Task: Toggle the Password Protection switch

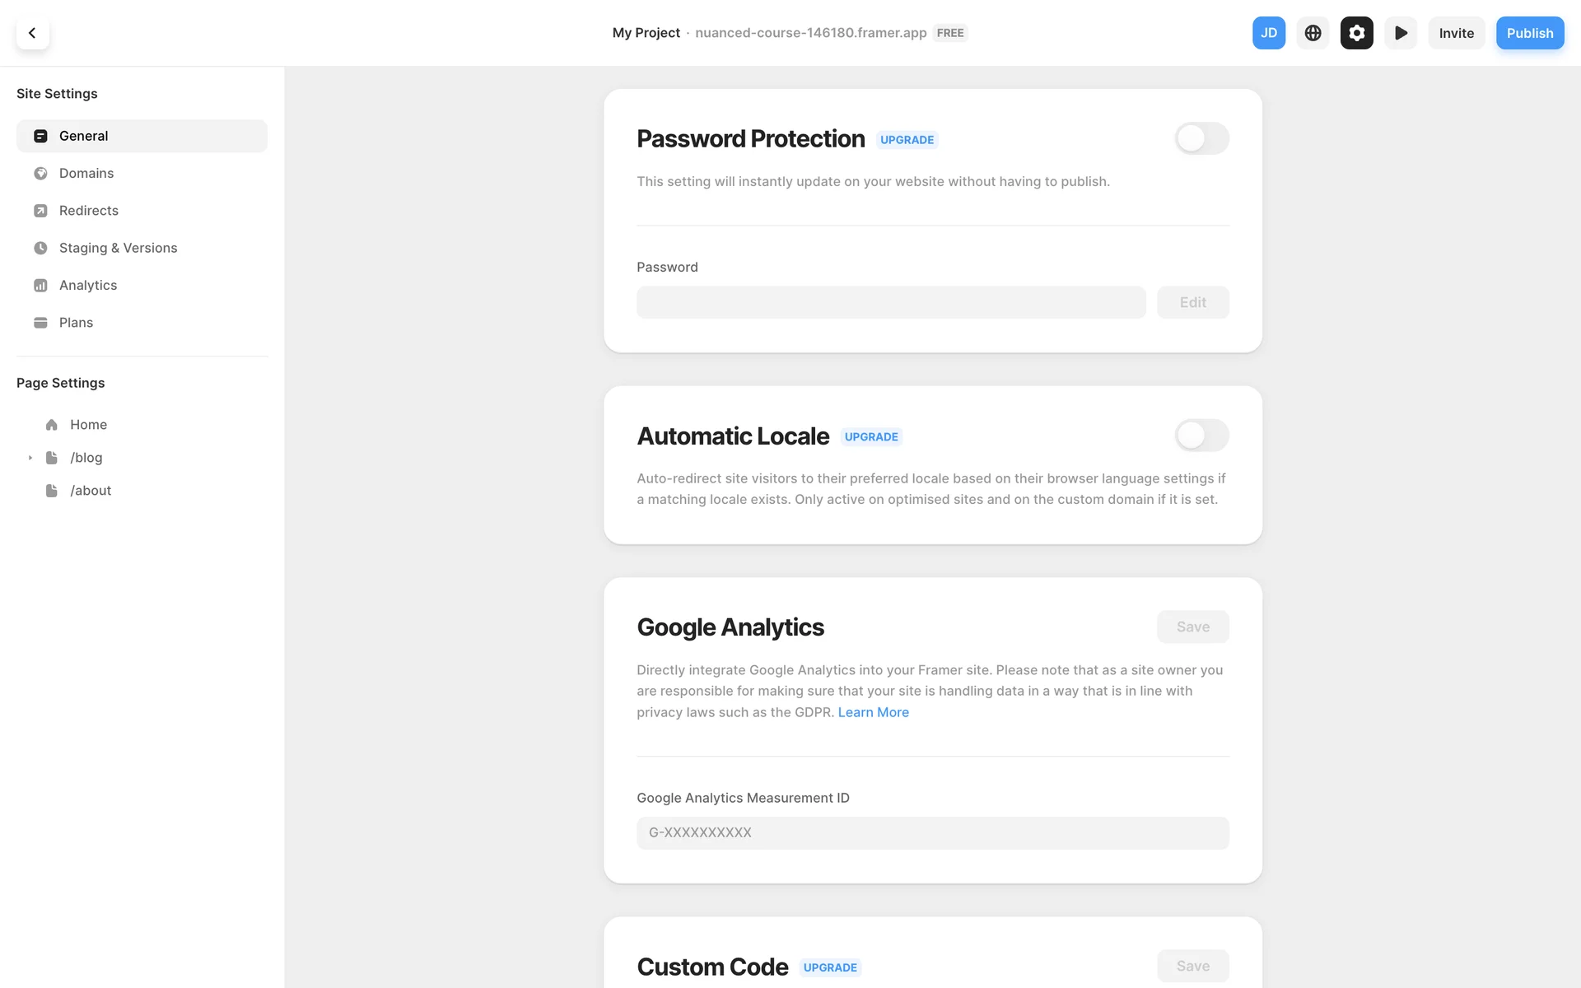Action: tap(1201, 138)
